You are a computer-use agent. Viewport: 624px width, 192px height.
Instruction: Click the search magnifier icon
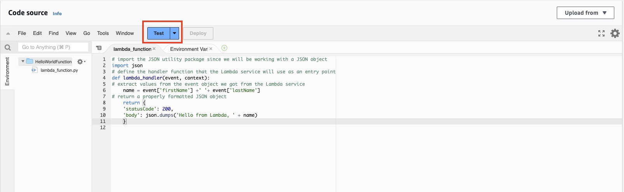pyautogui.click(x=7, y=48)
